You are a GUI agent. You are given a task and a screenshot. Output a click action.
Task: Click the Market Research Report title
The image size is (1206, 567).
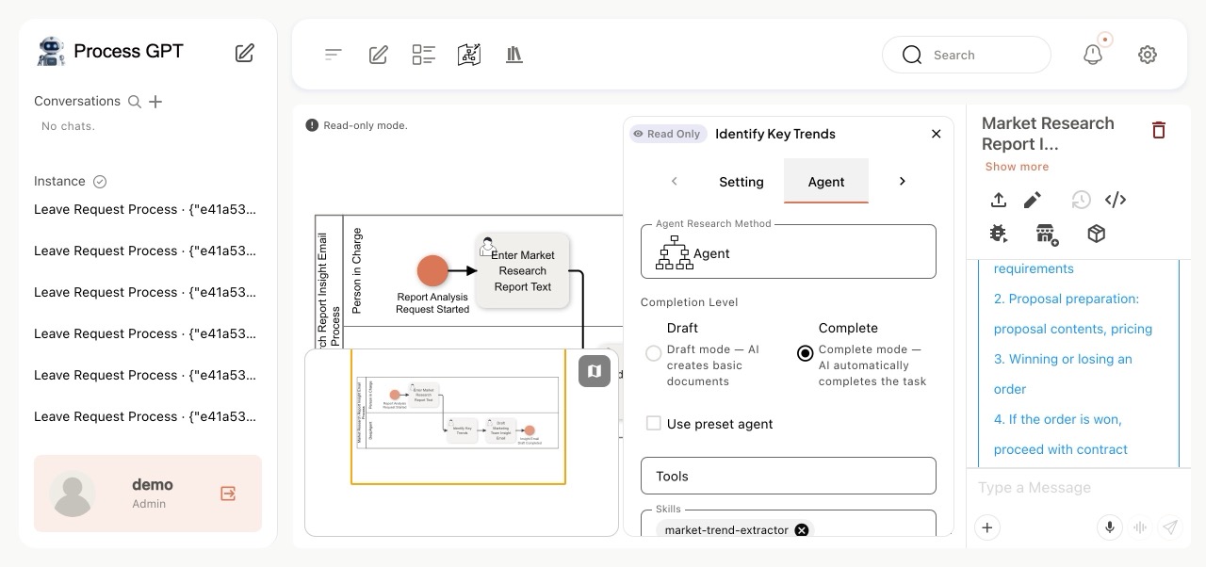[1048, 134]
